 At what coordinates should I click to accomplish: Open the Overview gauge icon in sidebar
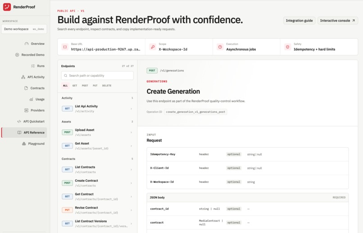[x=27, y=44]
